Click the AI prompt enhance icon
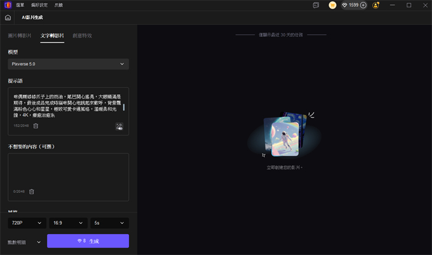 click(119, 126)
